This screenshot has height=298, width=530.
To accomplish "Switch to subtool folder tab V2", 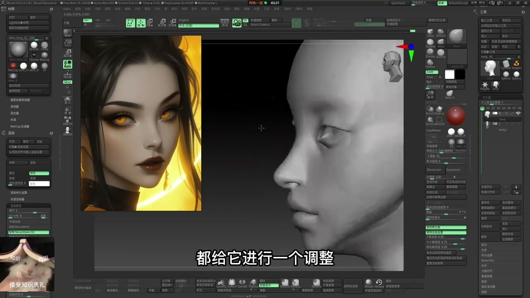I will pyautogui.click(x=488, y=108).
